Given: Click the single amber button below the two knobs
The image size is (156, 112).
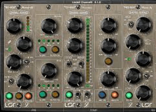Looking at the screenshot, I should (x=108, y=61).
